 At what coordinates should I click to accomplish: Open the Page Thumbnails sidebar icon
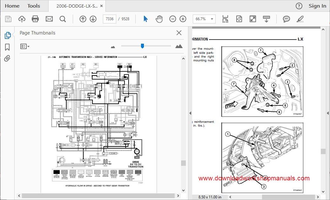[8, 35]
